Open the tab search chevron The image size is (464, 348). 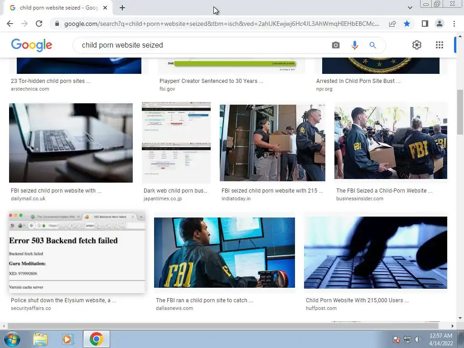[410, 8]
